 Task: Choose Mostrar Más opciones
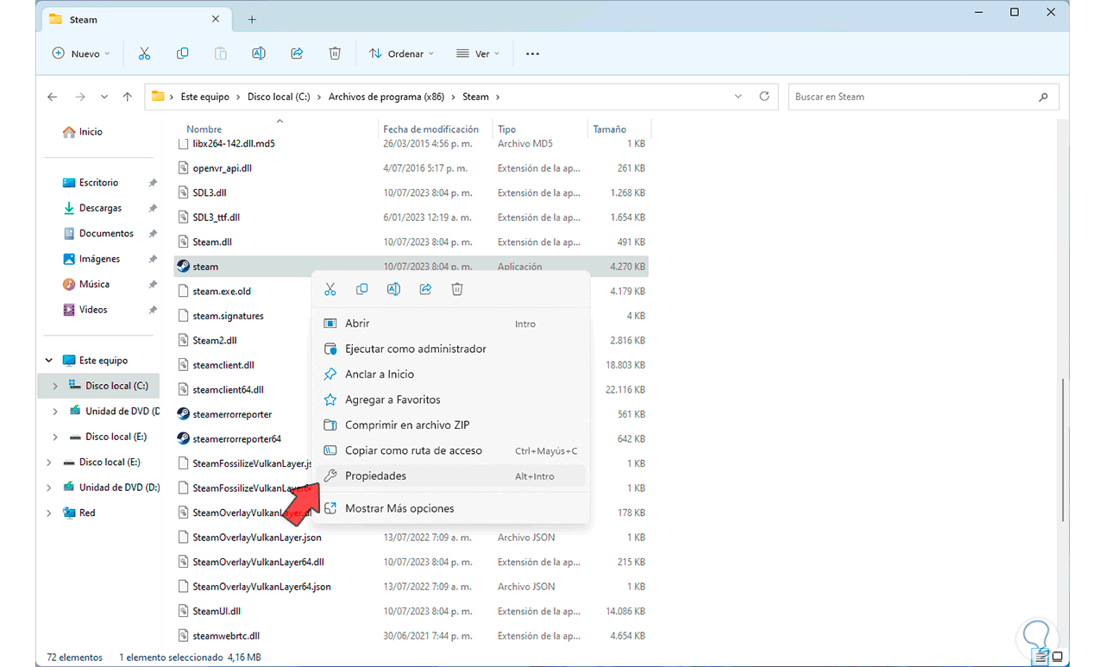[x=449, y=508]
